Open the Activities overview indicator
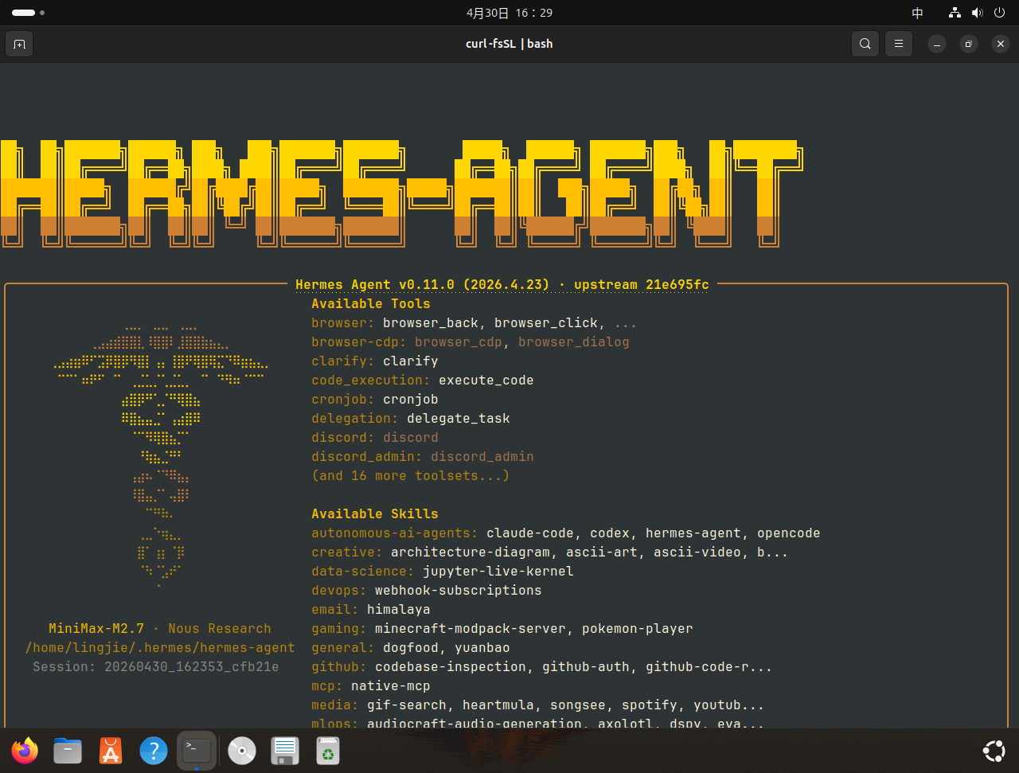This screenshot has width=1019, height=773. click(x=28, y=13)
